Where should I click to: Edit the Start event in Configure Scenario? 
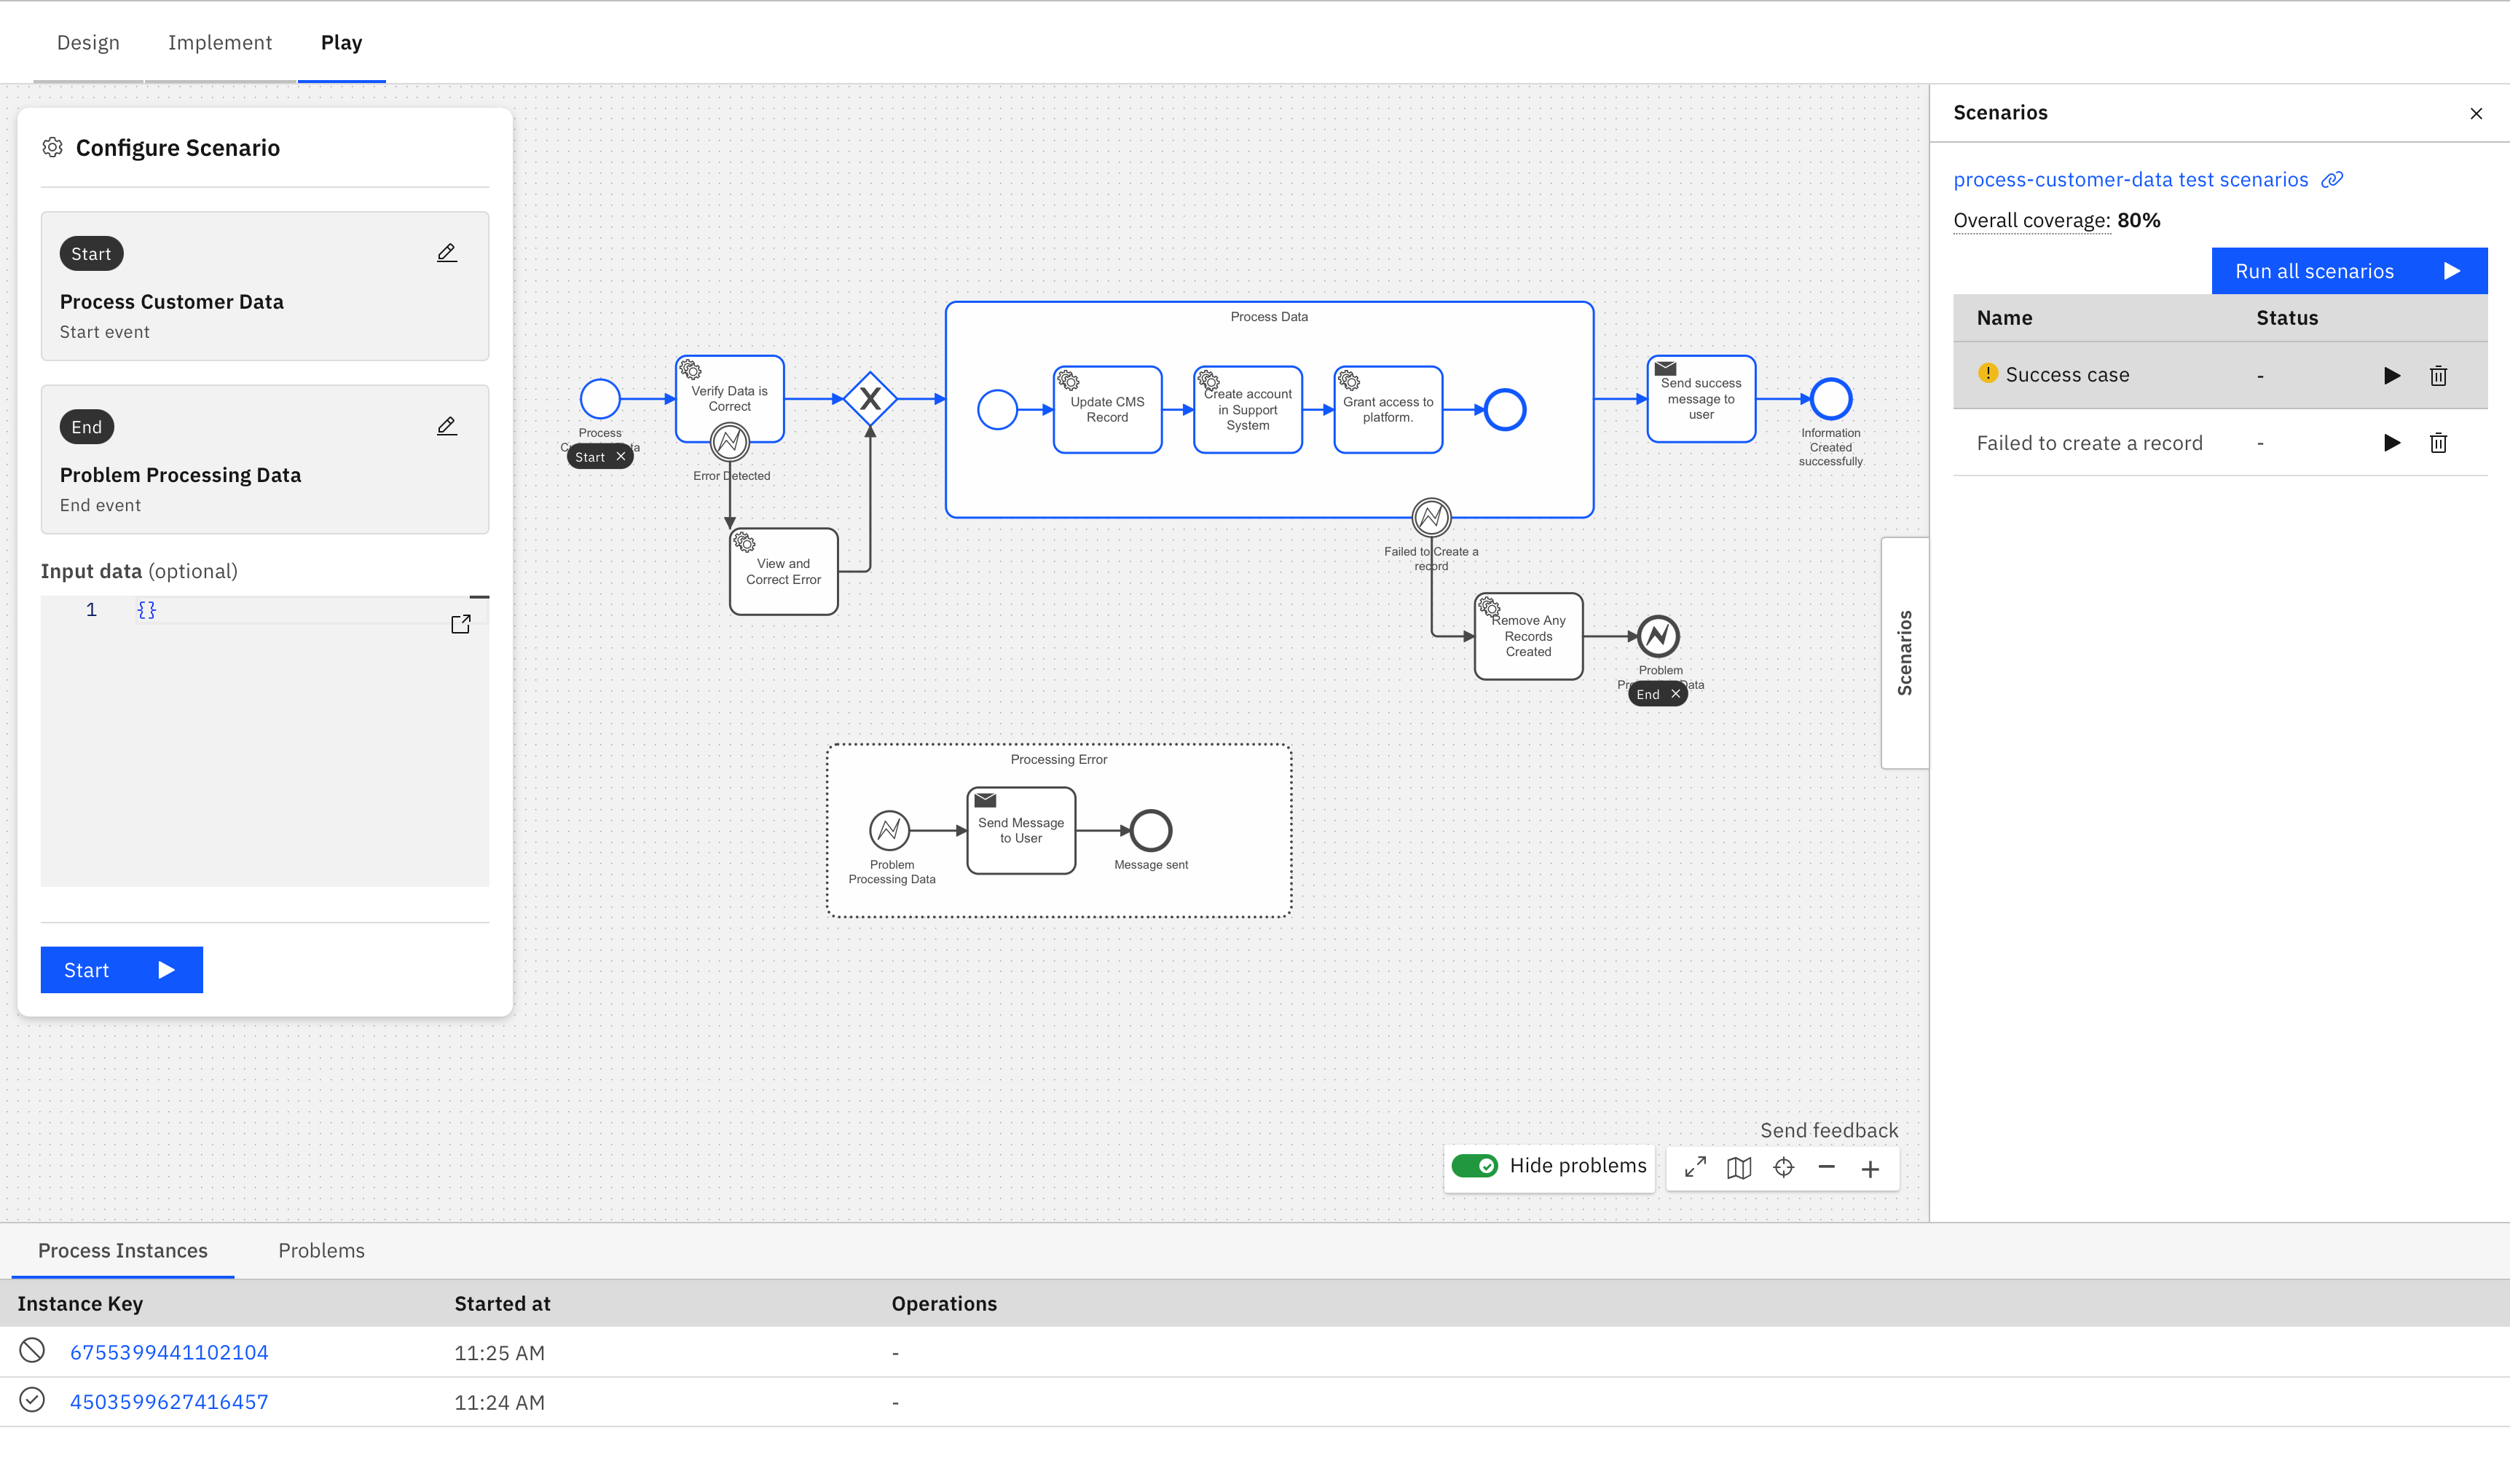pyautogui.click(x=447, y=253)
